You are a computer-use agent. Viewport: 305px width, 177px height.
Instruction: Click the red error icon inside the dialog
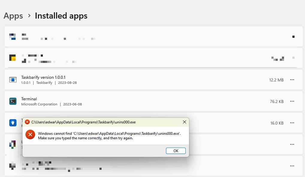(x=30, y=134)
